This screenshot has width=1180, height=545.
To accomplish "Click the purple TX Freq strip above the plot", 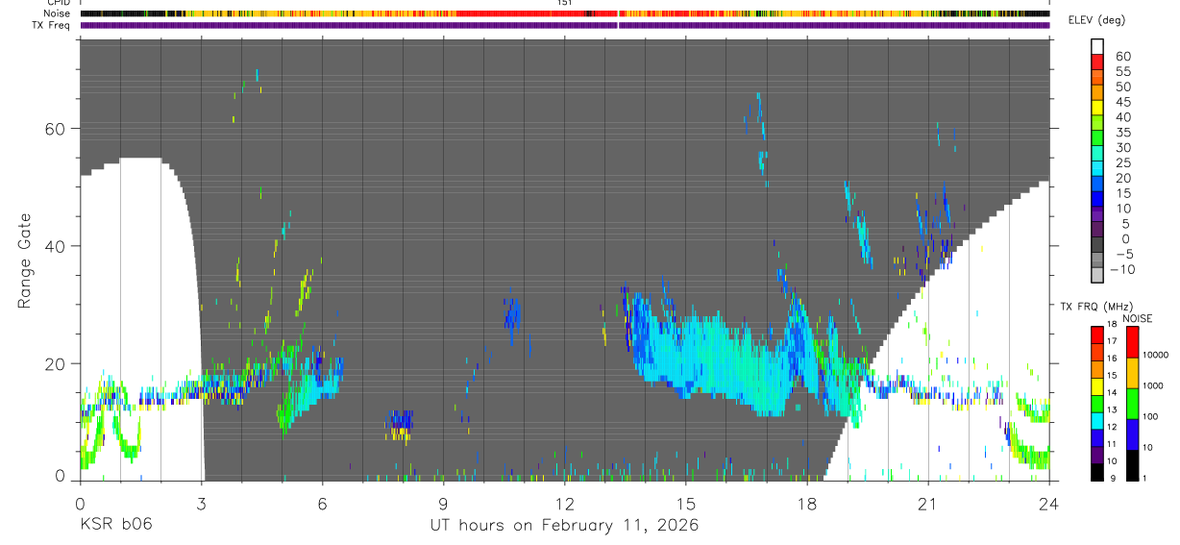I will (564, 25).
